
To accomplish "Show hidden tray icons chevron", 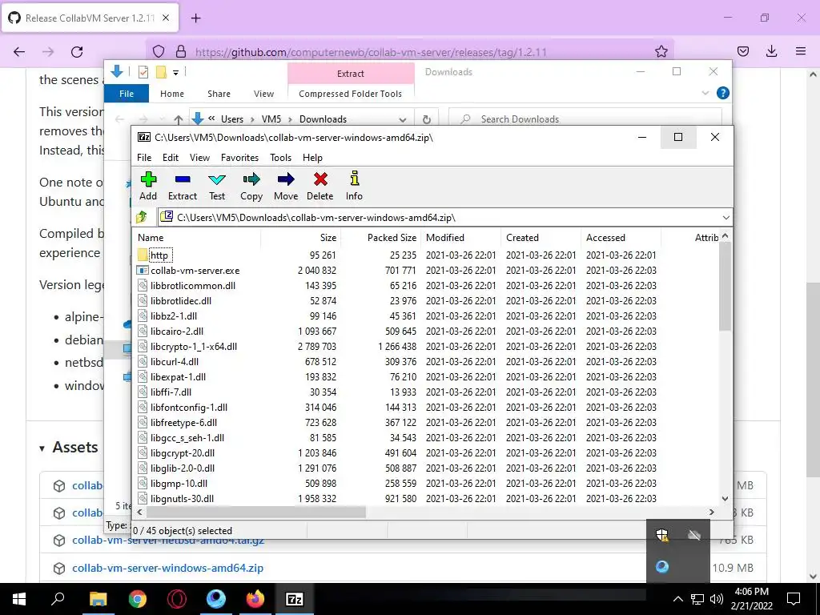I will (x=677, y=599).
